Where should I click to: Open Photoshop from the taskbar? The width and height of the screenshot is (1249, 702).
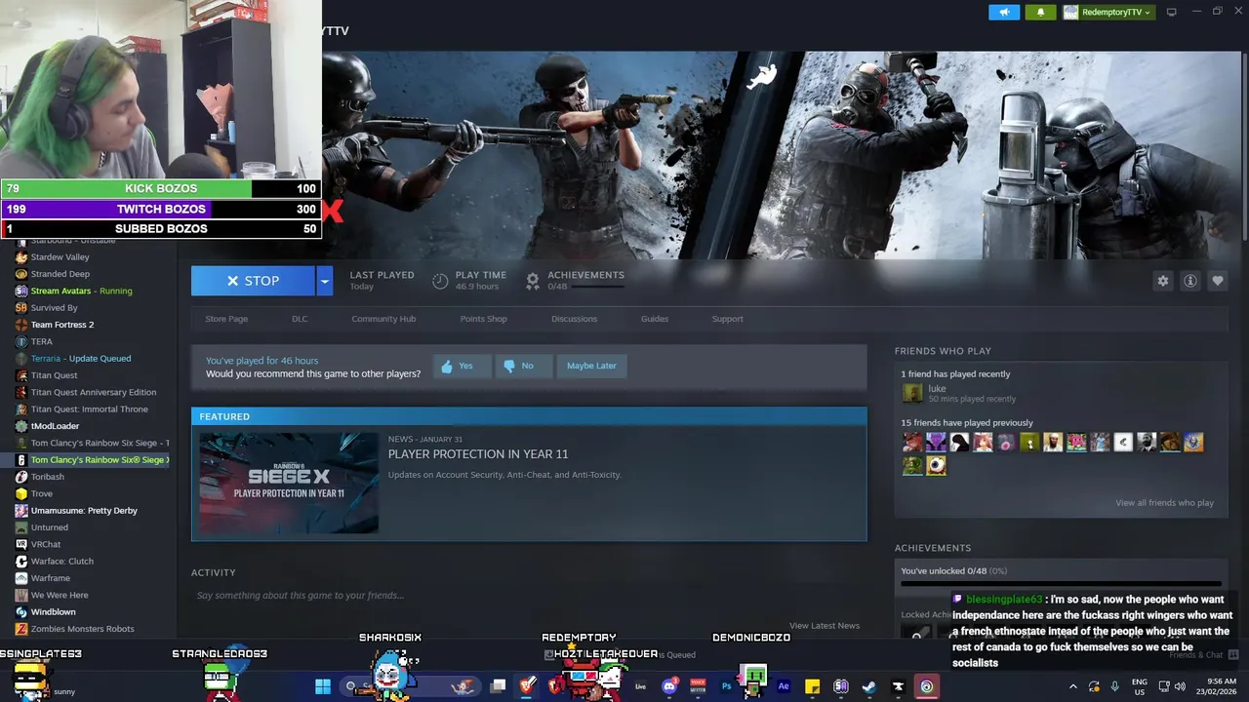coord(726,686)
